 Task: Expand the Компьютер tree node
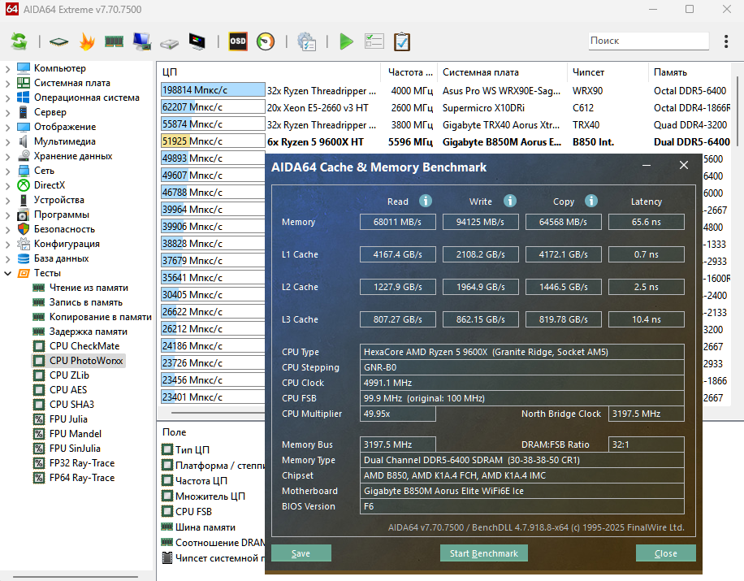tap(8, 68)
